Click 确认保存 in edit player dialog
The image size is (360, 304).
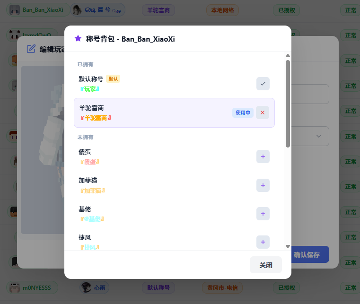[x=310, y=255]
